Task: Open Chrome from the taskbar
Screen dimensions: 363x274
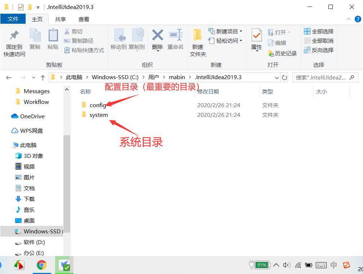Action: click(42, 265)
